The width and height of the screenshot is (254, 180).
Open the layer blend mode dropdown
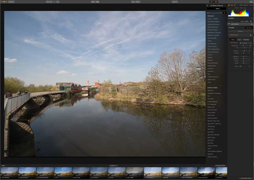(231, 21)
